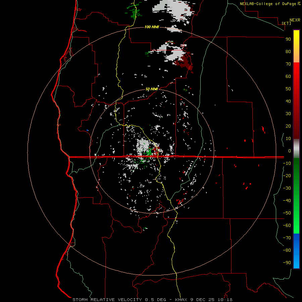Click the -60 value on velocity scale
The width and height of the screenshot is (302, 302).
tap(287, 225)
